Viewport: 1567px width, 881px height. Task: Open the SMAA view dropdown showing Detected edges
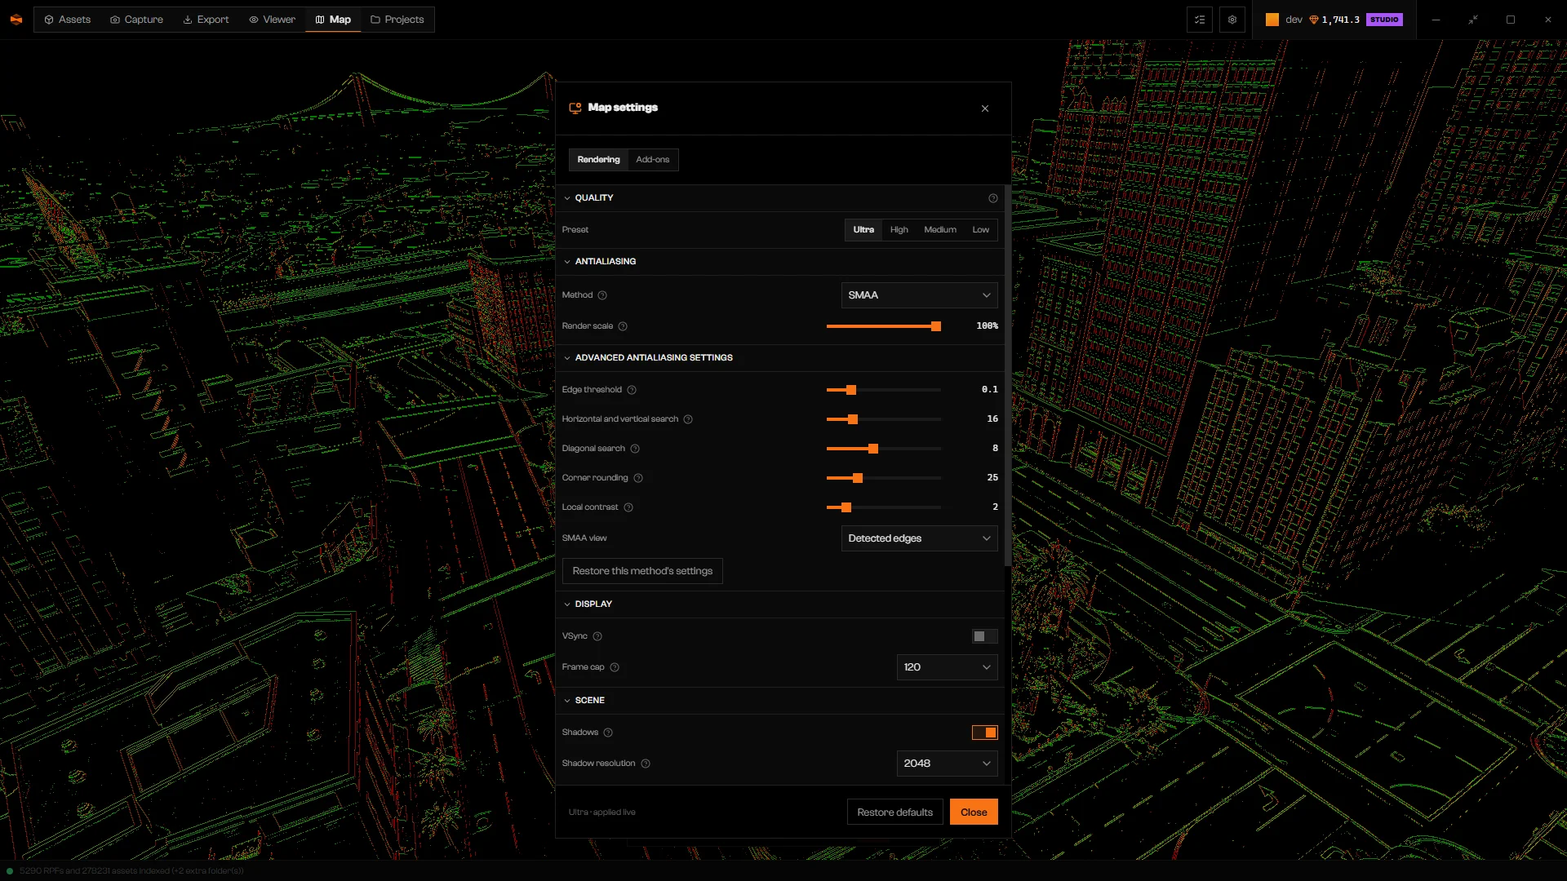tap(919, 538)
